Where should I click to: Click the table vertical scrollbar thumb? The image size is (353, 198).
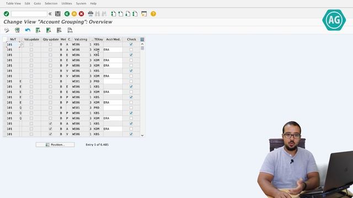point(142,48)
